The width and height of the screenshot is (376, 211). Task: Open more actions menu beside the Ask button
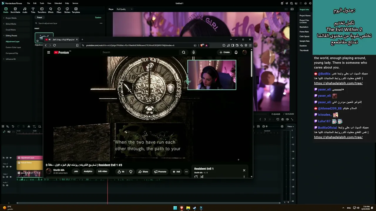coord(186,172)
